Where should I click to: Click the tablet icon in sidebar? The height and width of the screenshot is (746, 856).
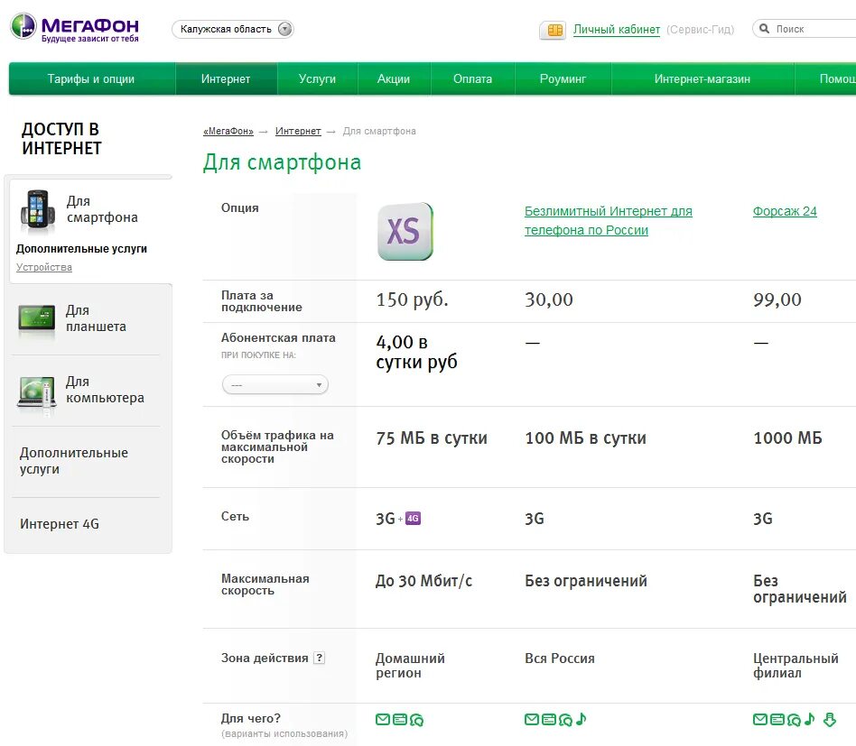click(37, 319)
